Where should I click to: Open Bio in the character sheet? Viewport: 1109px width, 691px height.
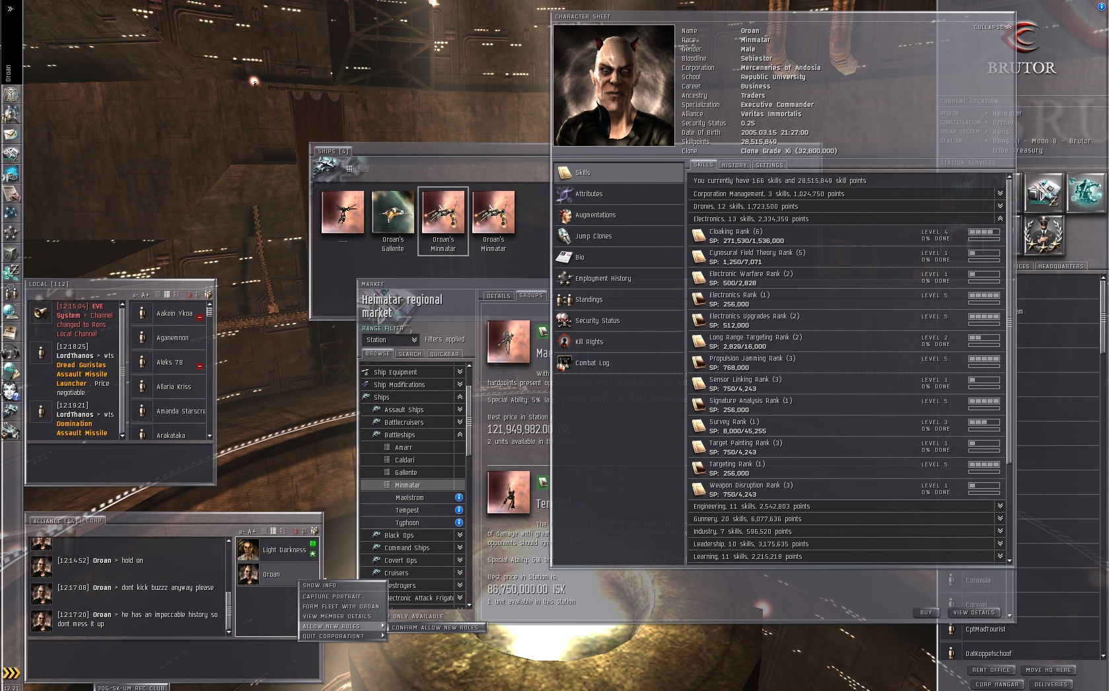619,257
